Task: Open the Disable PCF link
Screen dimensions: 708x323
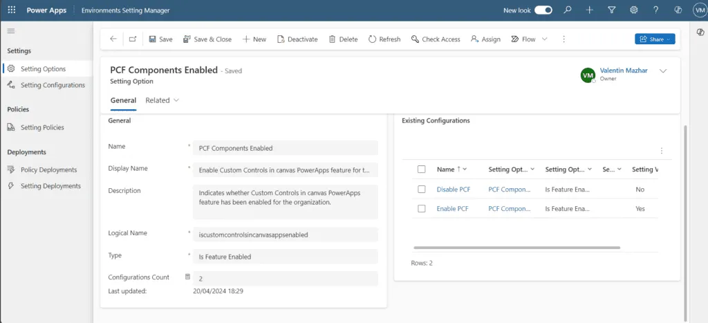Action: 454,190
